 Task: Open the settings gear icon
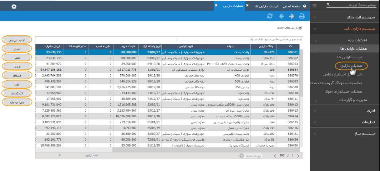[14, 6]
